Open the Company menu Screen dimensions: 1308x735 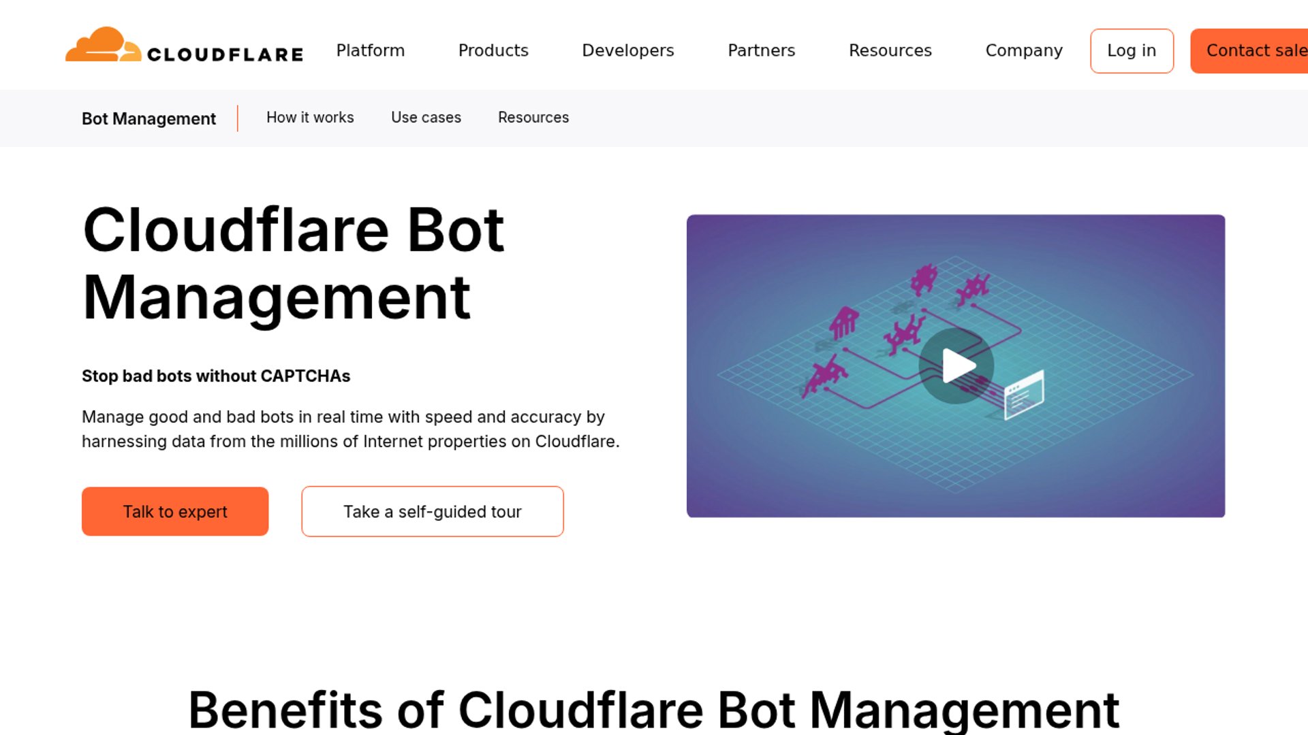click(1023, 50)
